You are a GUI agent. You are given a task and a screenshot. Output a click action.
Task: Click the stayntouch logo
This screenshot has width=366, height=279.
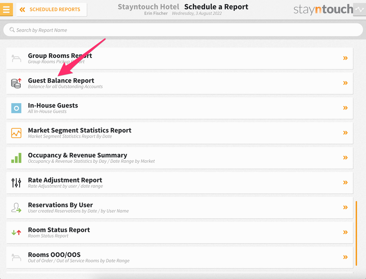(x=323, y=9)
